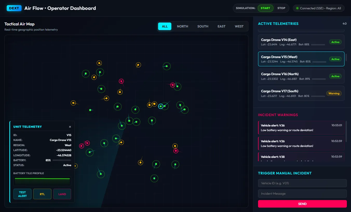This screenshot has height=212, width=351.
Task: Switch to the NORTH region filter
Action: [x=183, y=26]
